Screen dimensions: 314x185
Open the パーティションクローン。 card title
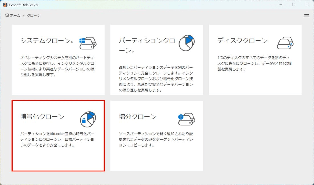click(x=147, y=45)
